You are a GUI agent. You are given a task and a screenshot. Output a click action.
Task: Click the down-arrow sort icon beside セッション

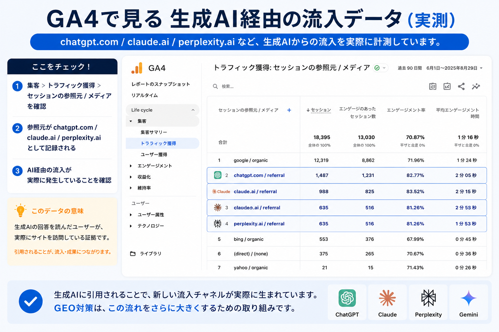pyautogui.click(x=308, y=110)
